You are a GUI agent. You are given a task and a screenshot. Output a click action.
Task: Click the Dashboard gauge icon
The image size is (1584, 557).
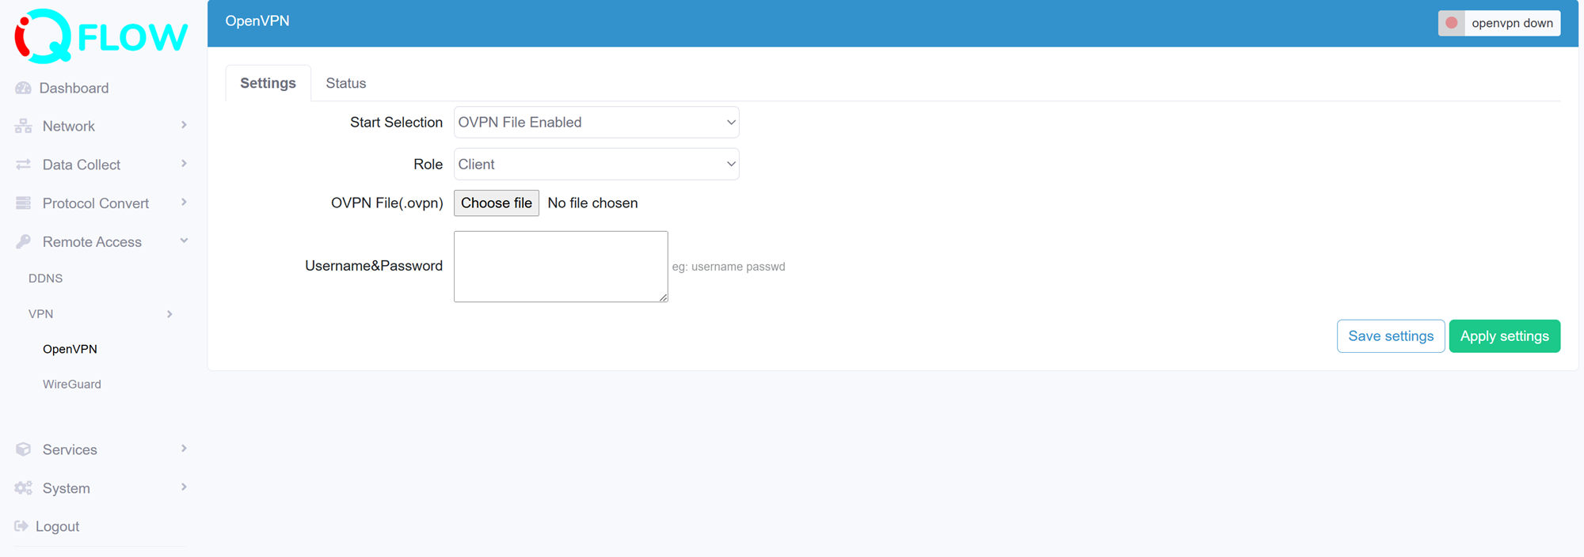click(23, 88)
